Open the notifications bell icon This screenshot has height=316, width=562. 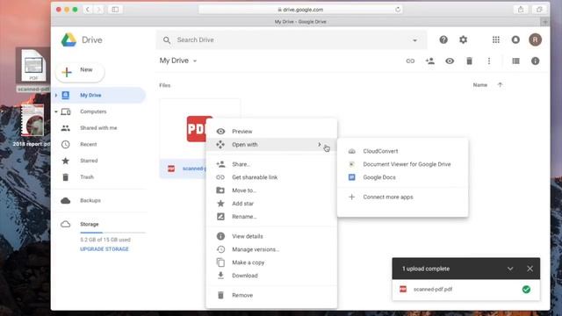coord(515,39)
